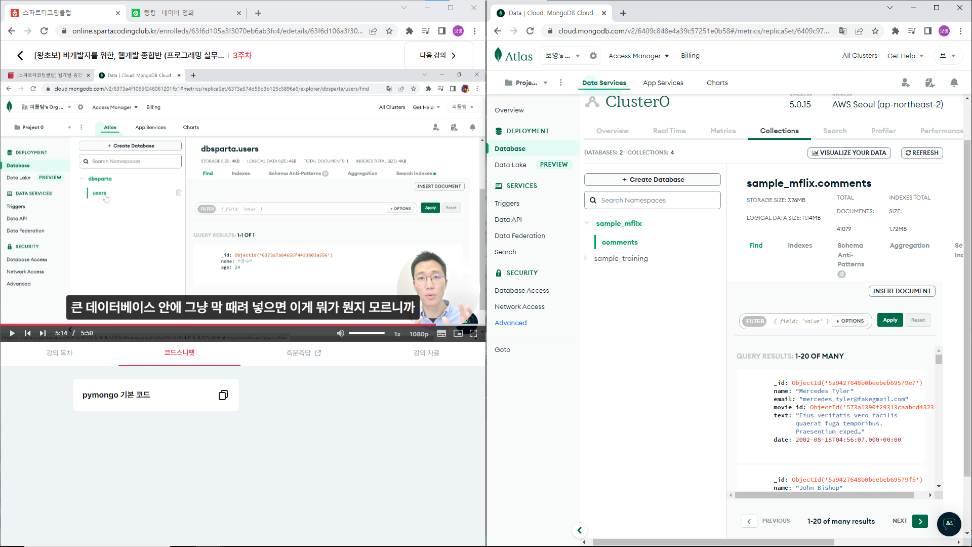Open Atlas alerts bell icon
Viewport: 972px width, 547px height.
[954, 83]
